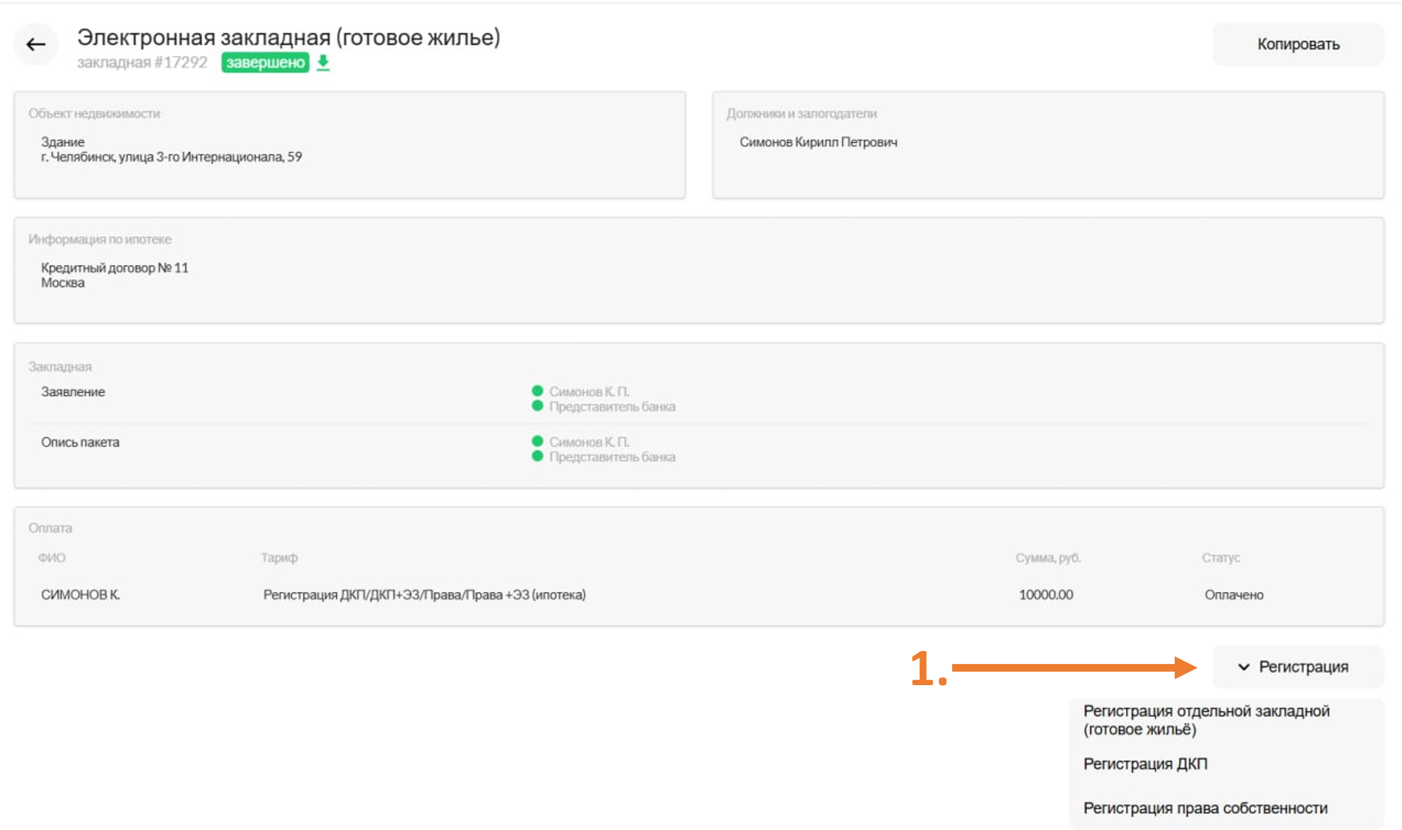
Task: Click the Оплачено payment status
Action: [1234, 595]
